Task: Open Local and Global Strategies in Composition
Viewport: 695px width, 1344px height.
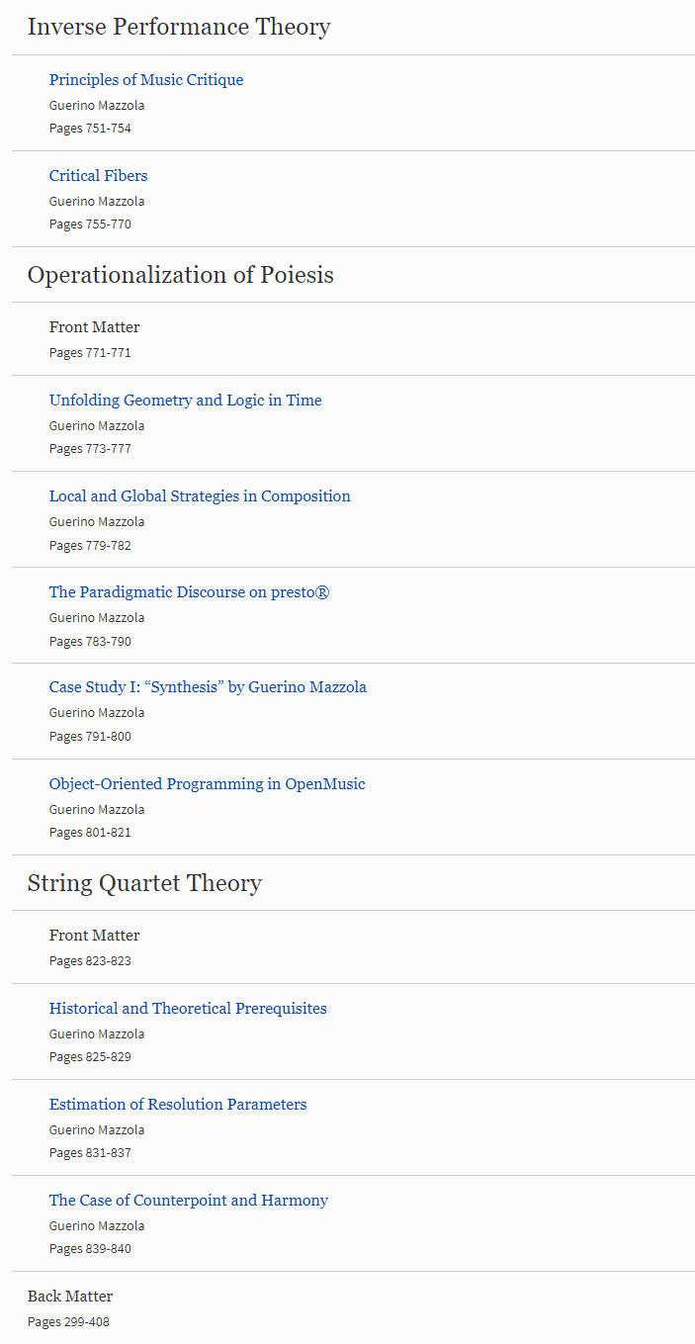Action: (x=200, y=496)
